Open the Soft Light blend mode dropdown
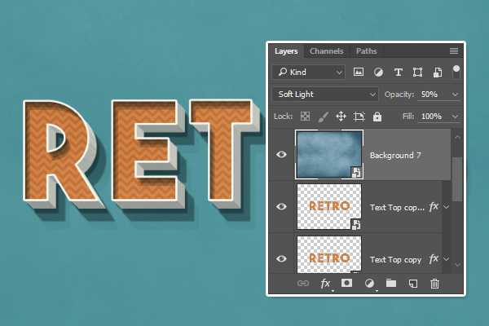The image size is (489, 326). [325, 95]
